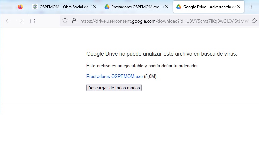Open Firefox View from the tab strip
The width and height of the screenshot is (259, 150).
20,7
